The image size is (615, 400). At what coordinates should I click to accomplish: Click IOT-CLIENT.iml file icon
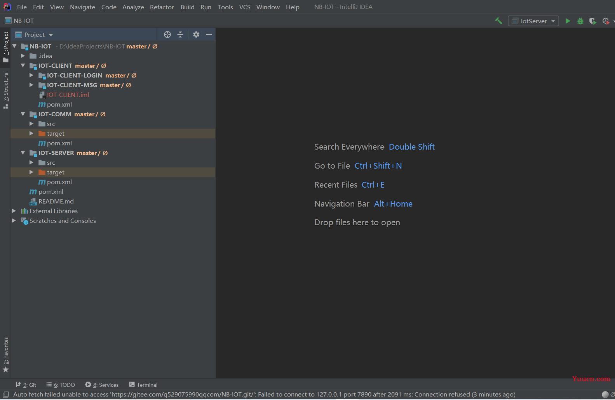tap(42, 95)
